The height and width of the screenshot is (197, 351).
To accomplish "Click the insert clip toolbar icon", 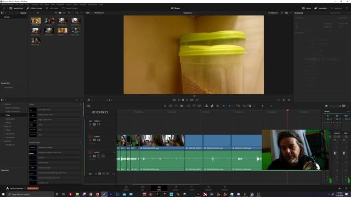I will point(189,106).
